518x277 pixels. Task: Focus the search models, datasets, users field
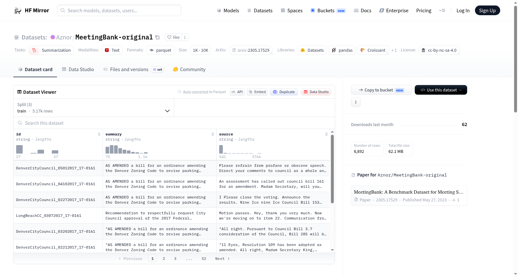119,10
